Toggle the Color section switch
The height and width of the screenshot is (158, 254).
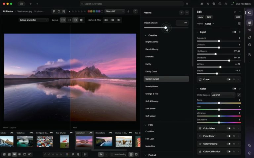click(x=234, y=89)
